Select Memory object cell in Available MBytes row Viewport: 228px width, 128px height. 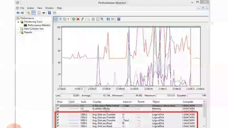tap(157, 108)
